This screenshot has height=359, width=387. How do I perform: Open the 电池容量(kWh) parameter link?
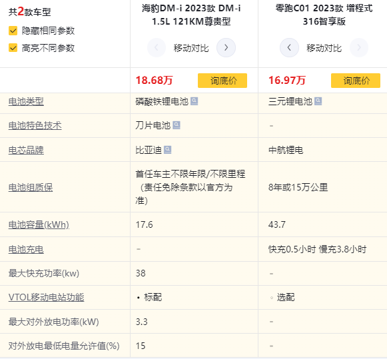39,224
